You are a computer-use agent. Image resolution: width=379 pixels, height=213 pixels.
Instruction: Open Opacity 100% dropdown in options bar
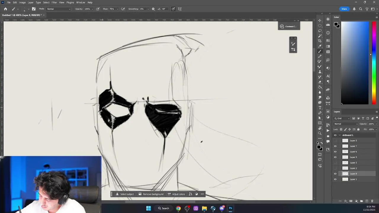pos(92,9)
